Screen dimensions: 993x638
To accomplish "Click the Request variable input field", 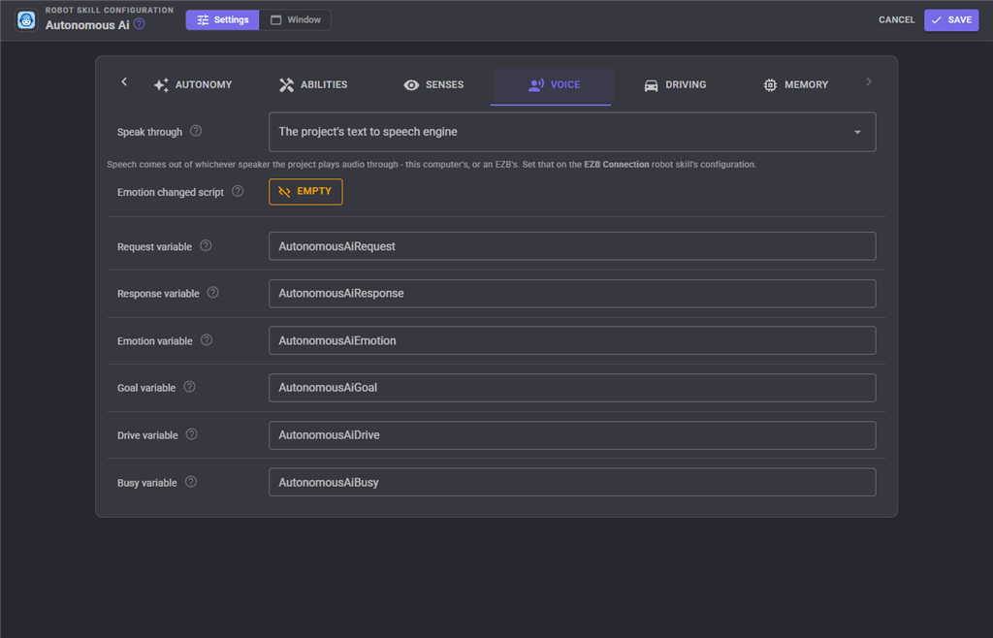I will pos(572,246).
